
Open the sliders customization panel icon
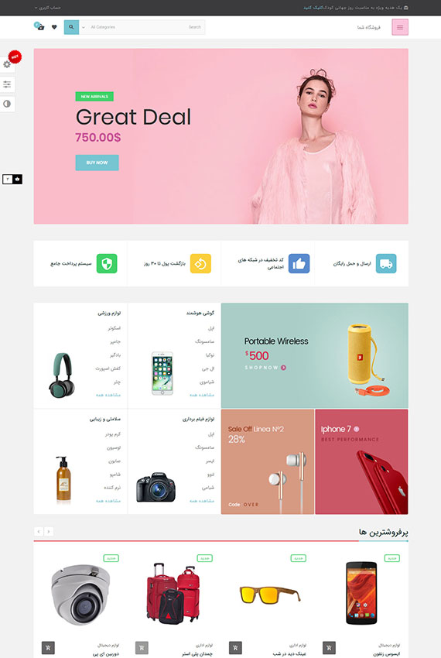[x=7, y=84]
